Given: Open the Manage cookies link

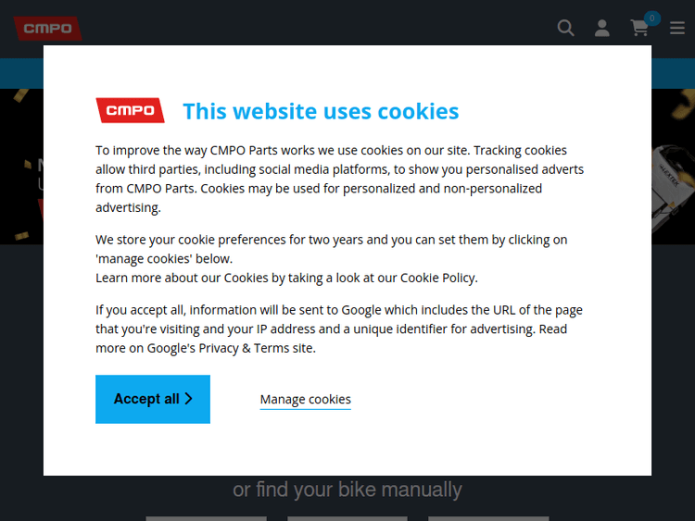Looking at the screenshot, I should (x=305, y=400).
